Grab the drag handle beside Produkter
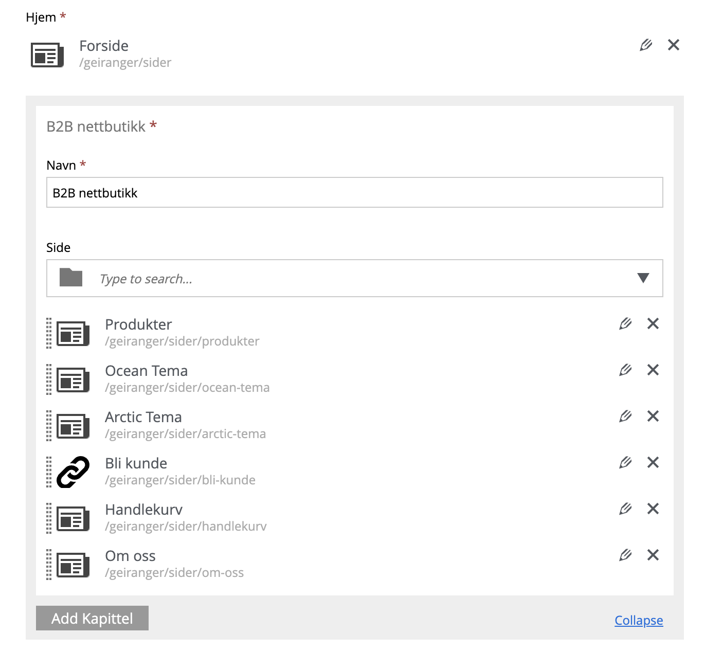Screen dimensions: 723x652 [x=49, y=333]
